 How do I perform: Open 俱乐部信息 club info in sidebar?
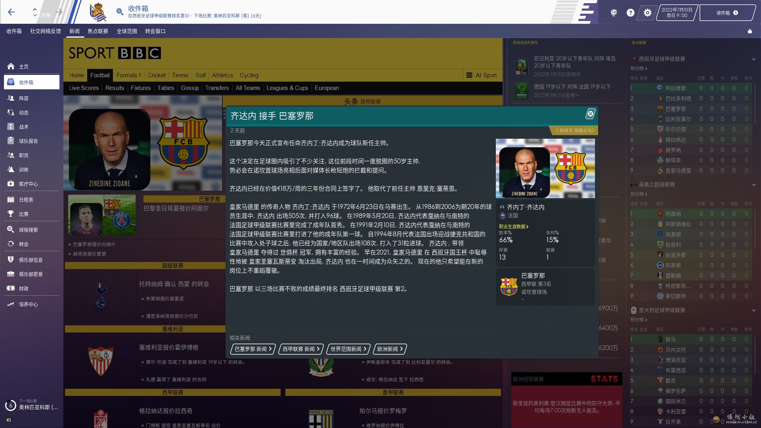[32, 260]
